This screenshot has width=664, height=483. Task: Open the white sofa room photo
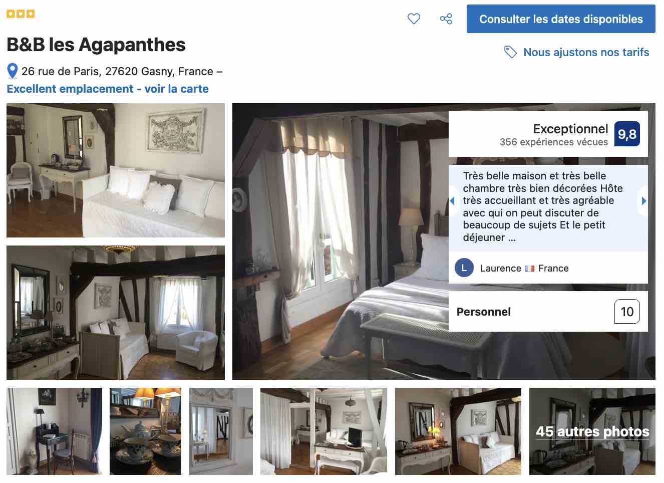click(116, 170)
